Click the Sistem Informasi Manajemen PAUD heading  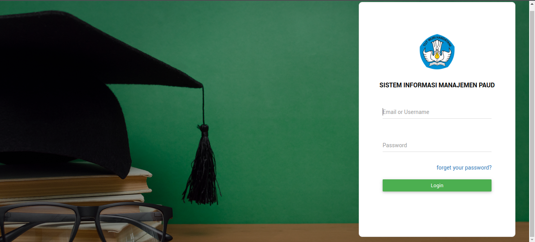[437, 85]
